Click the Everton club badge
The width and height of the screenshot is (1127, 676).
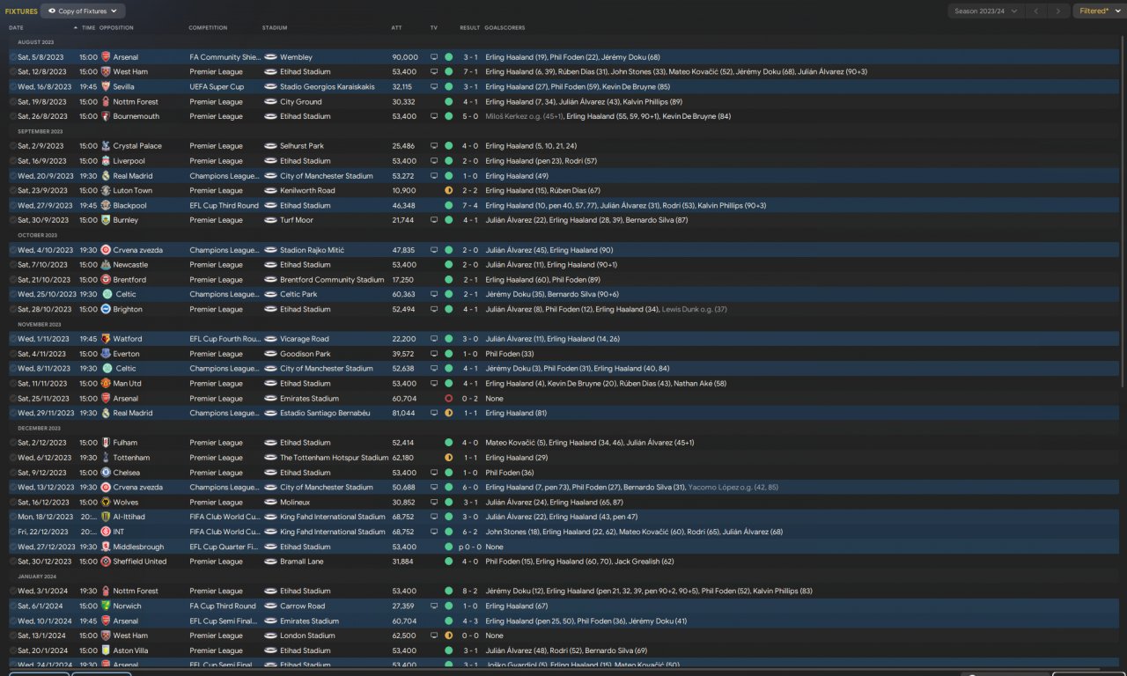click(106, 354)
